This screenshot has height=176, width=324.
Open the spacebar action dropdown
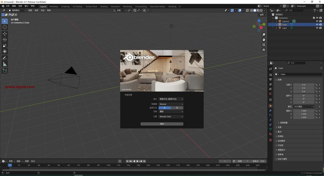pyautogui.click(x=171, y=112)
